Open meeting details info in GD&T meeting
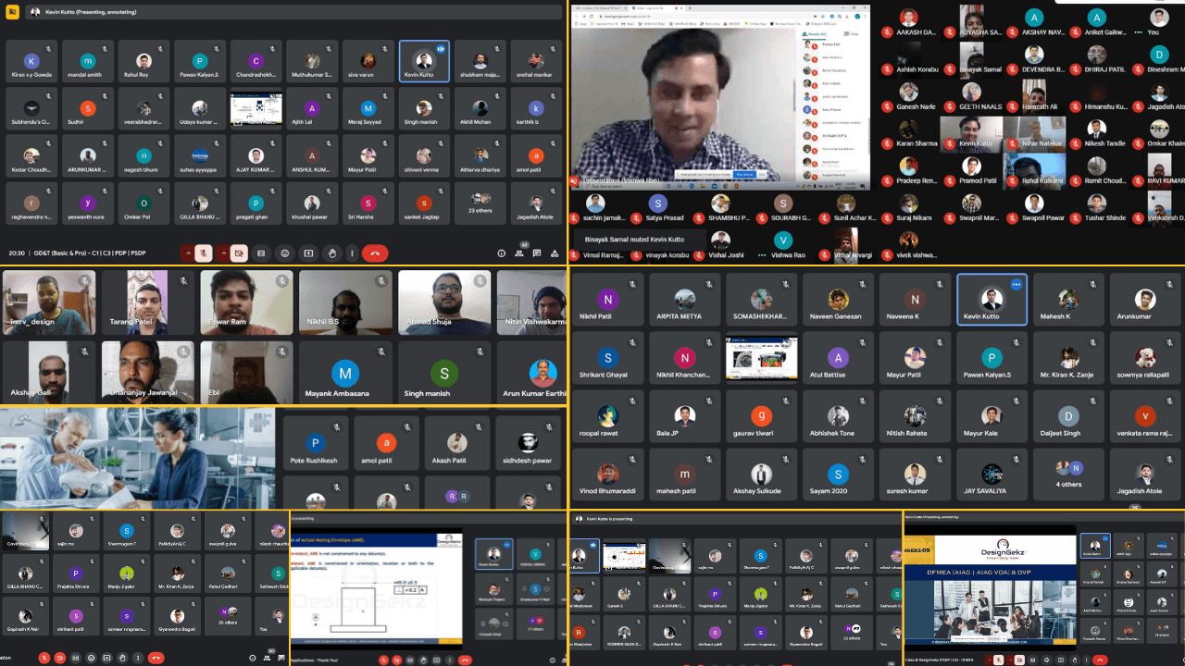 (501, 253)
